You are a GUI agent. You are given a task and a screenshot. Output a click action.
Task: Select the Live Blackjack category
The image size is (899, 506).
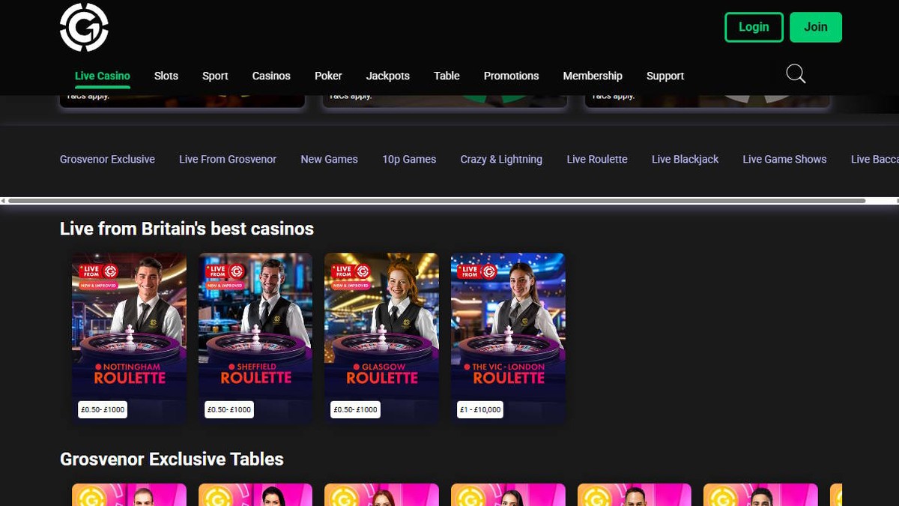pos(685,159)
